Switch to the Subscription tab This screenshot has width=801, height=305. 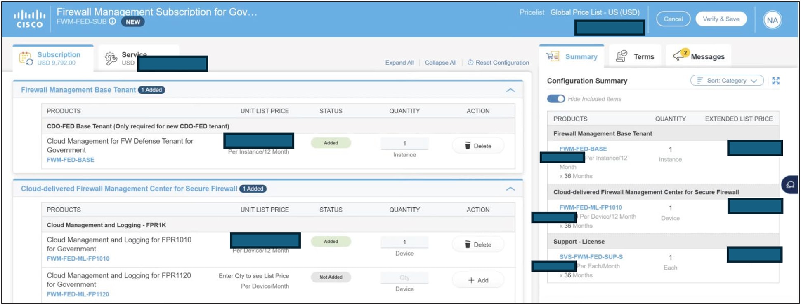click(53, 58)
